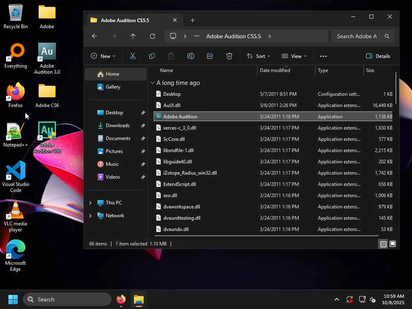Click the Rename icon in toolbar

190,56
